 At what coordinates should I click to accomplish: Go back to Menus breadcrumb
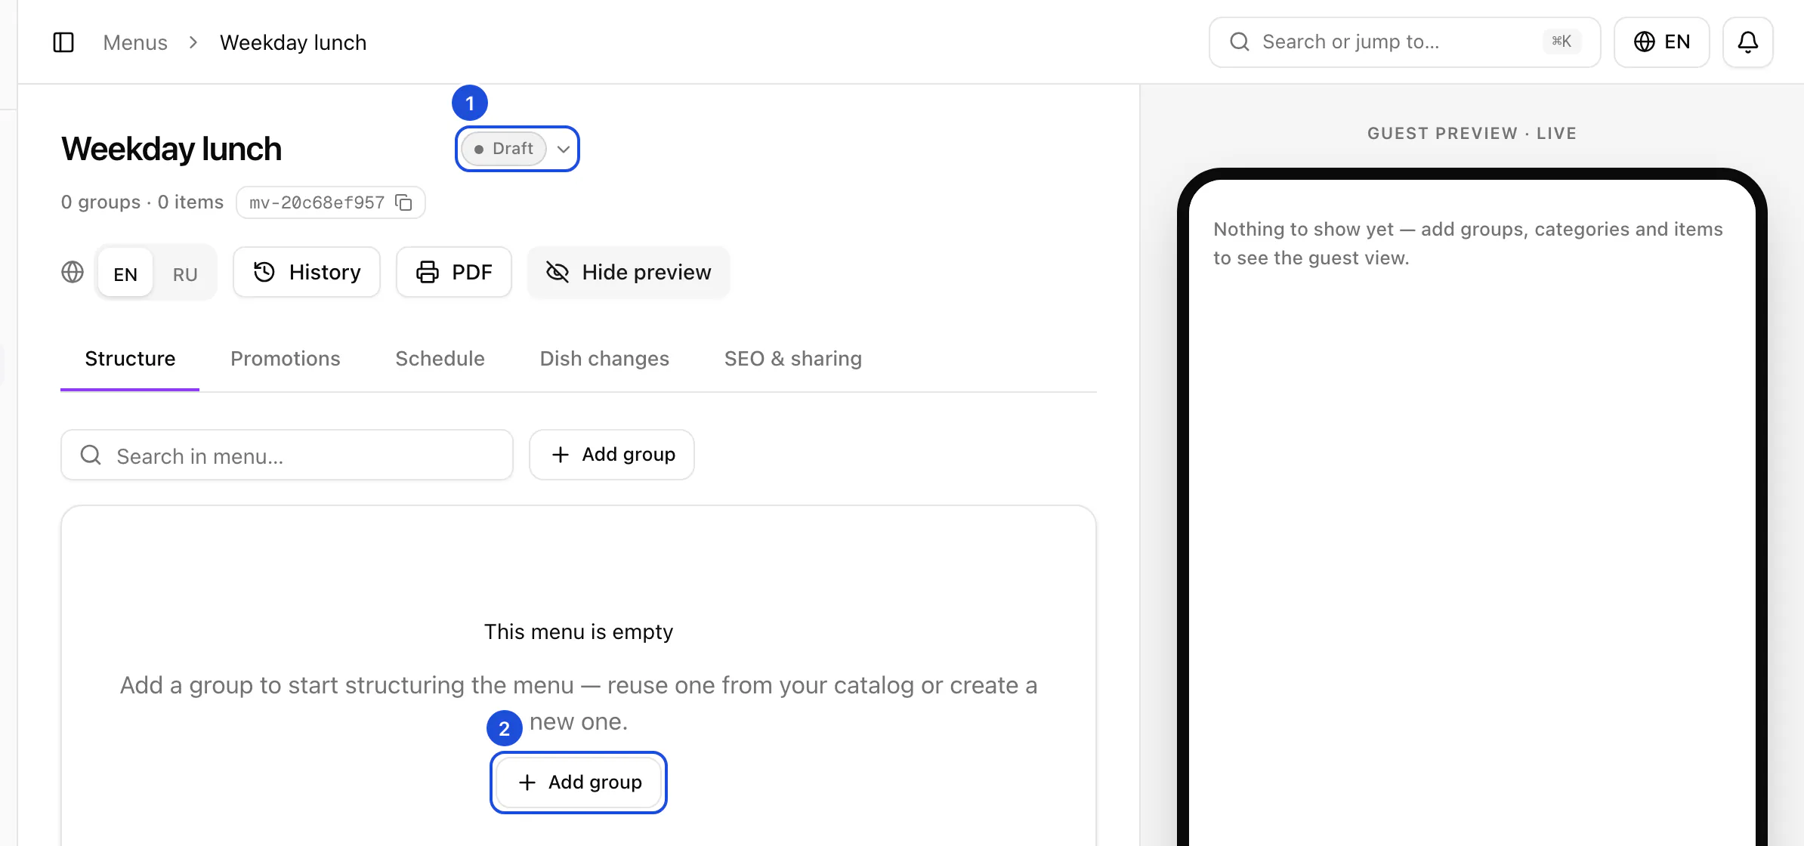click(x=135, y=42)
